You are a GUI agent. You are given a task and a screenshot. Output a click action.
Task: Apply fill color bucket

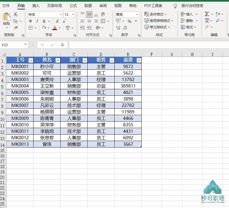(x=44, y=28)
